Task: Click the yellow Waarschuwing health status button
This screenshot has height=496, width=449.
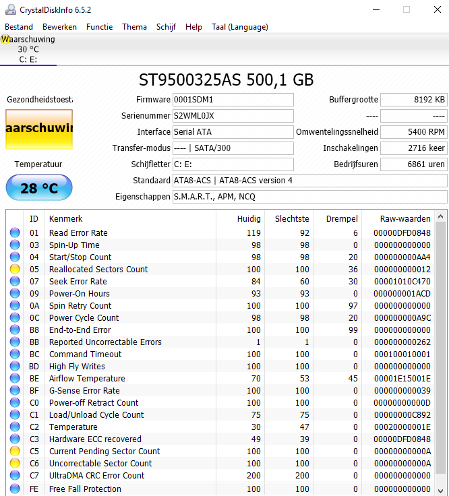Action: coord(39,129)
